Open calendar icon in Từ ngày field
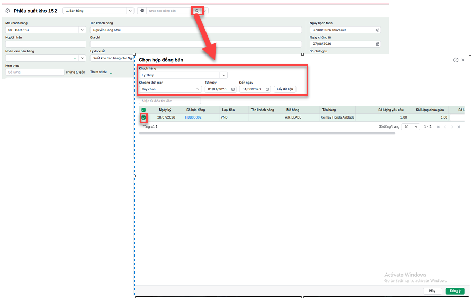Image resolution: width=475 pixels, height=300 pixels. pyautogui.click(x=233, y=89)
